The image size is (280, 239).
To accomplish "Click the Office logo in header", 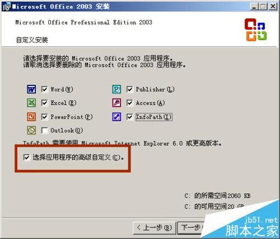I will (255, 30).
